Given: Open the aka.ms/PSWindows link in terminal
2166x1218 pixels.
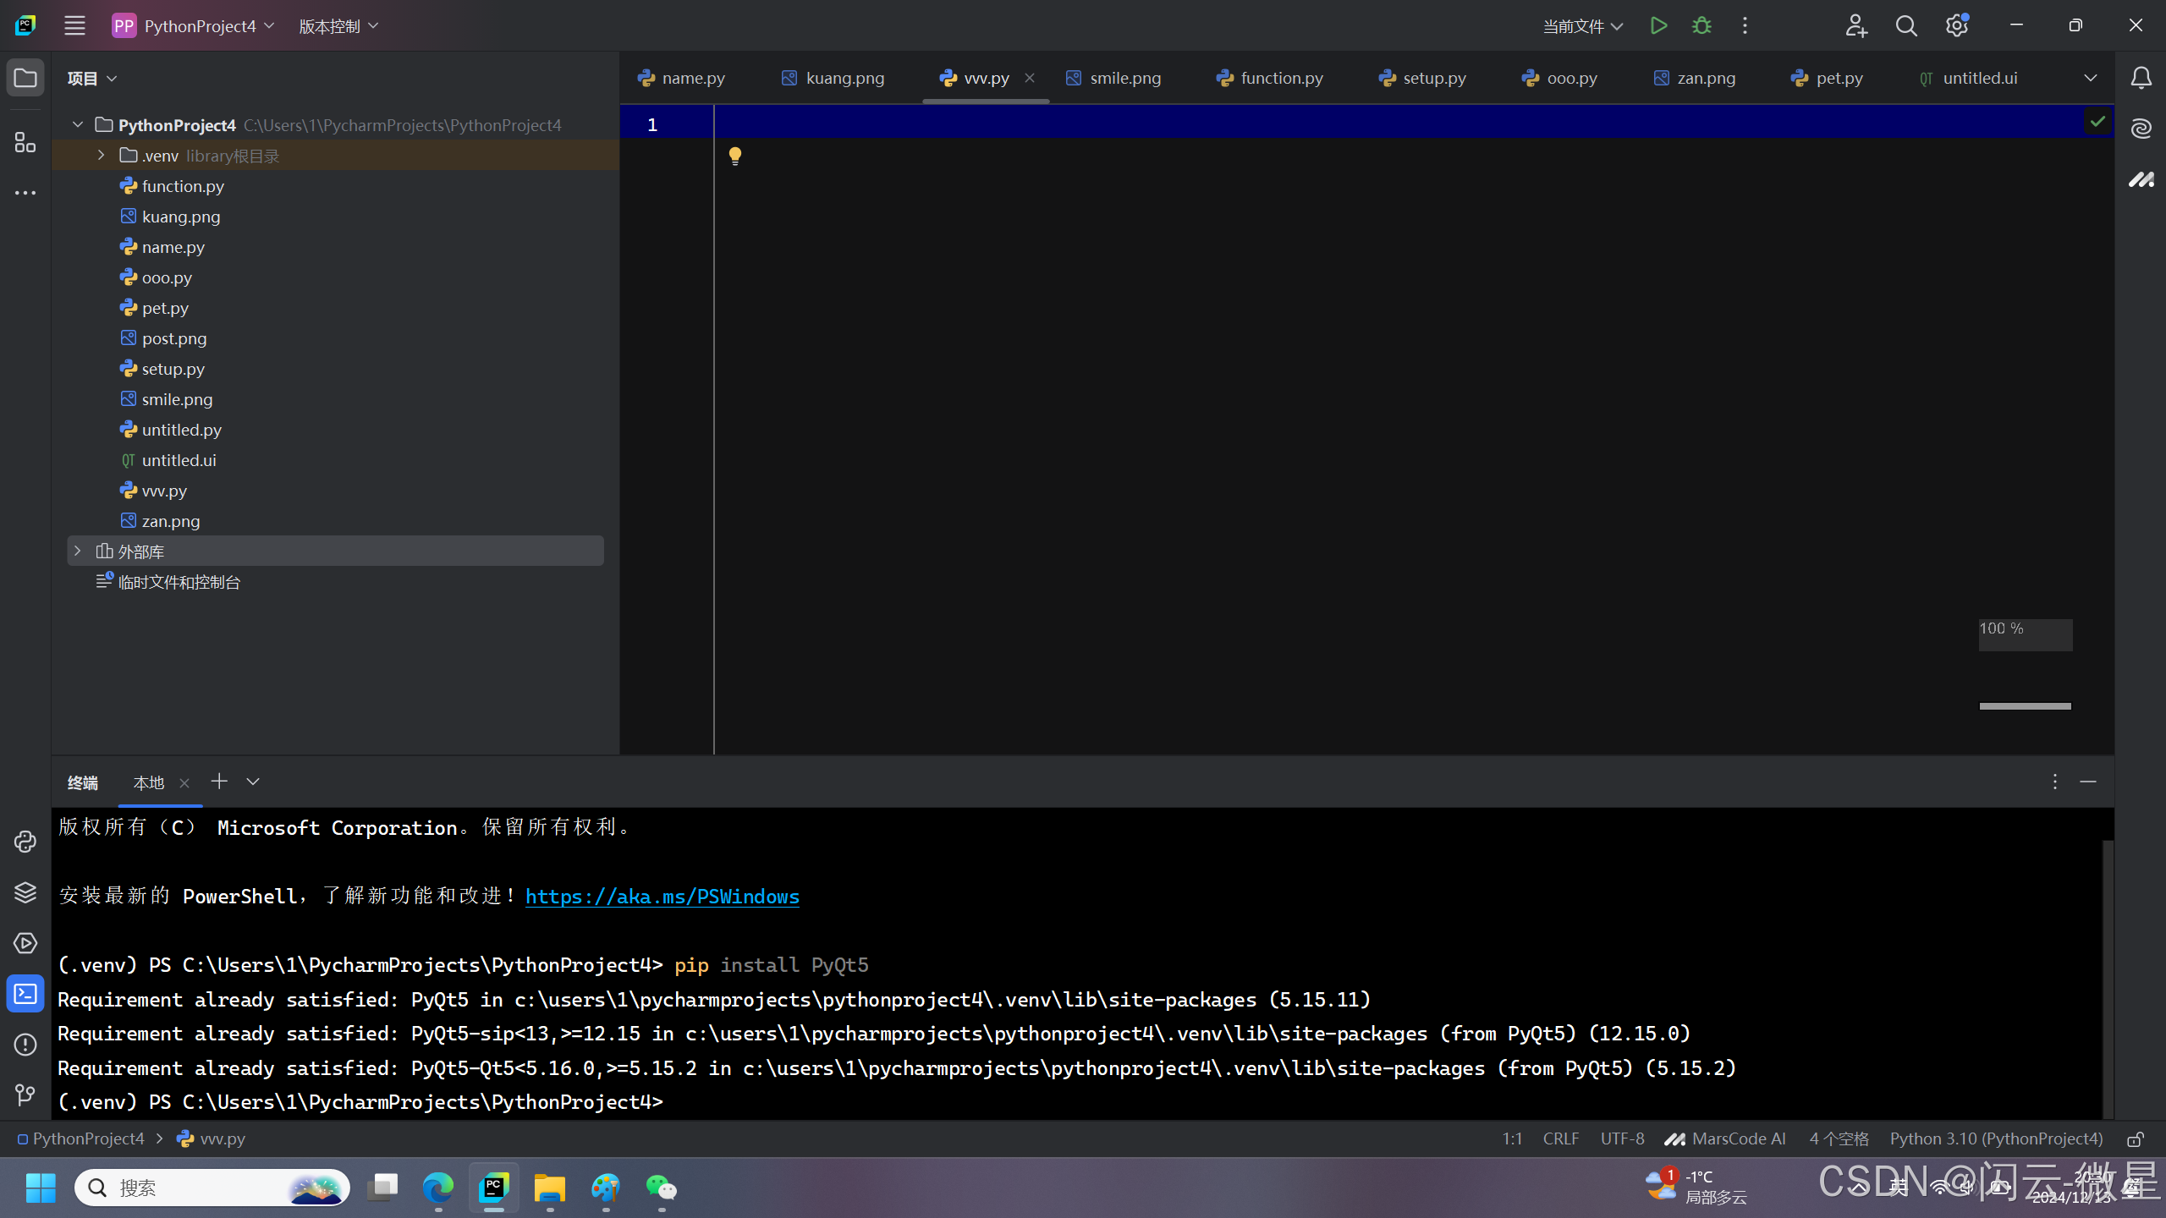Looking at the screenshot, I should pyautogui.click(x=662, y=897).
